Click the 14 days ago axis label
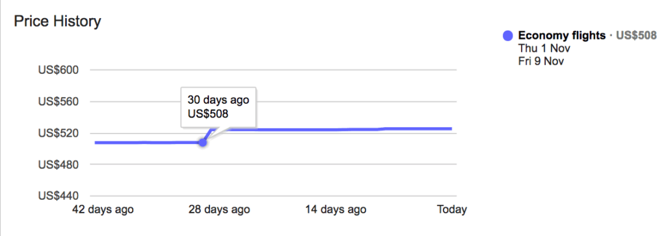Image resolution: width=666 pixels, height=236 pixels. pos(336,209)
